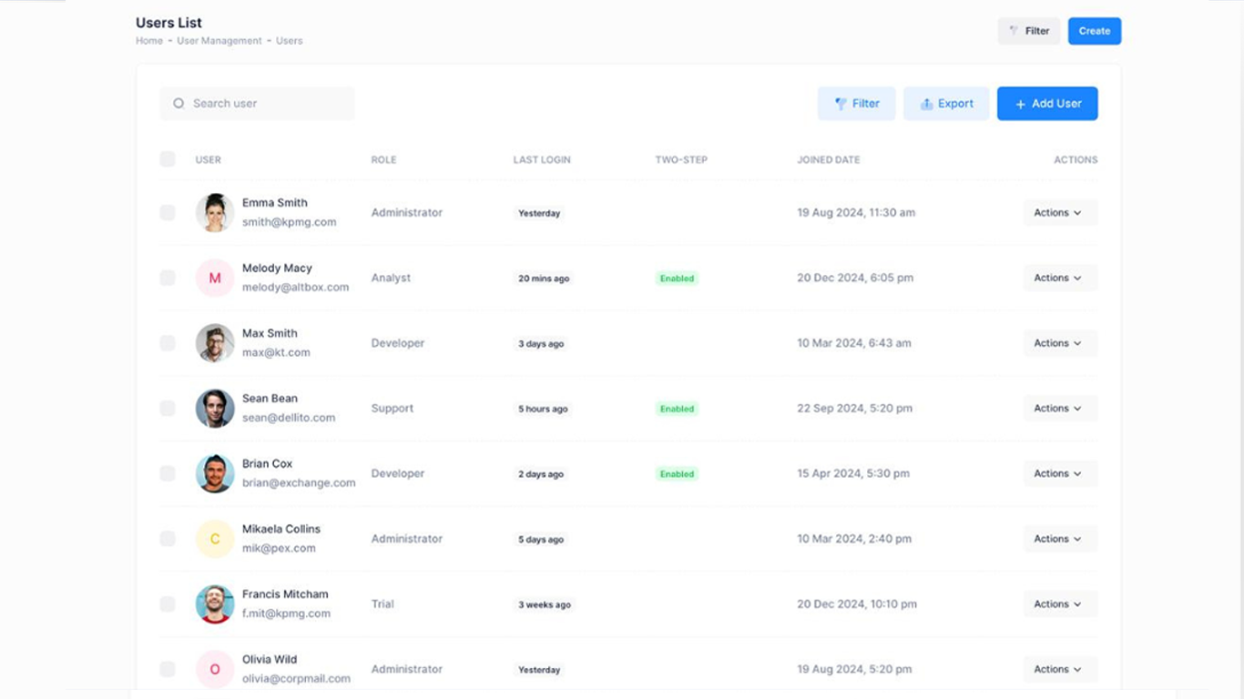Select Sean Bean's row checkbox
Screen dimensions: 1244x699
point(168,409)
